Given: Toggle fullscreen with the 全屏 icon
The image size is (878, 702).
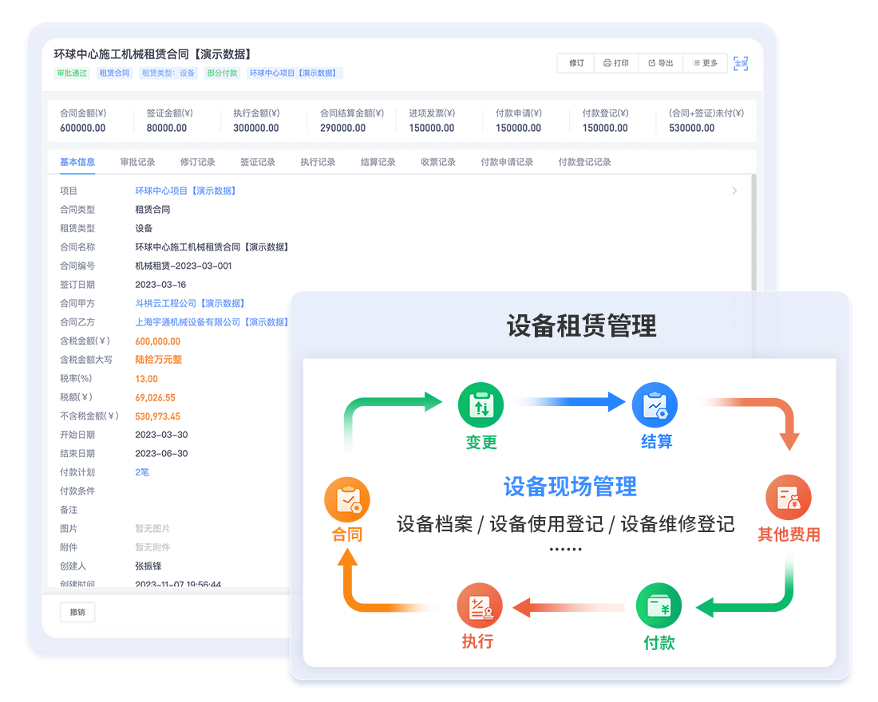Looking at the screenshot, I should point(741,63).
